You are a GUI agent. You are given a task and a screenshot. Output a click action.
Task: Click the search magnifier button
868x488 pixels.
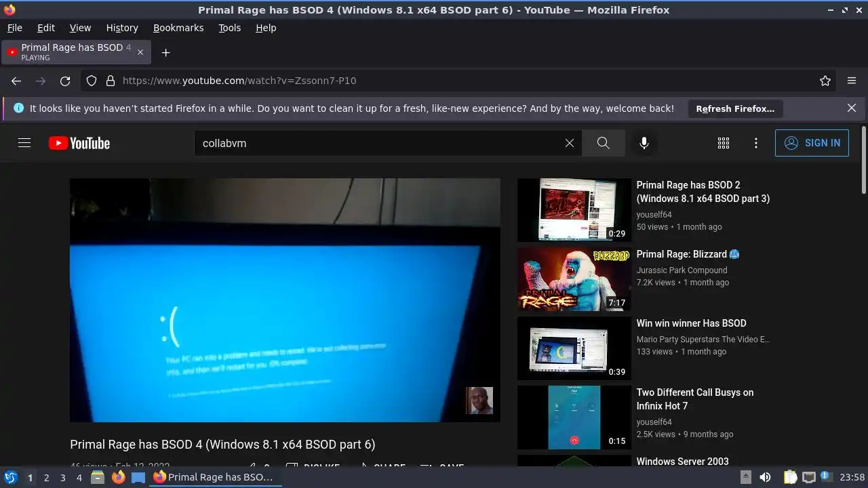click(x=603, y=143)
